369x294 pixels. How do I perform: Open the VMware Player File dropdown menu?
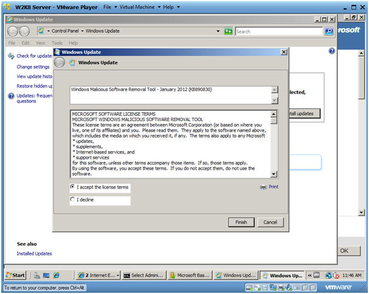[110, 7]
